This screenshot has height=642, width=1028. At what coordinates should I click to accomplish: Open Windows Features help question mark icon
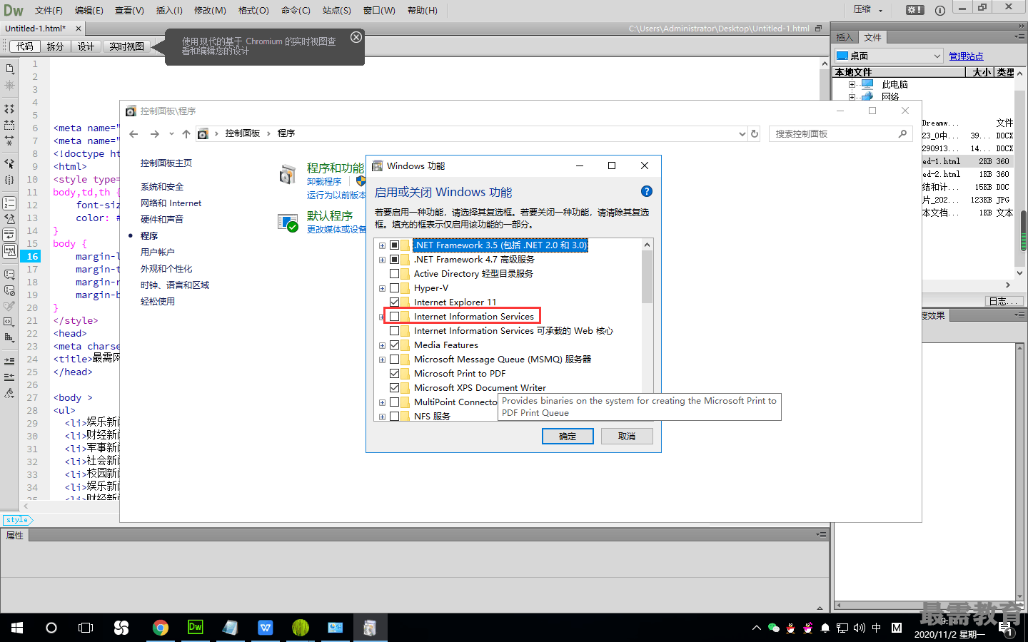pos(646,191)
